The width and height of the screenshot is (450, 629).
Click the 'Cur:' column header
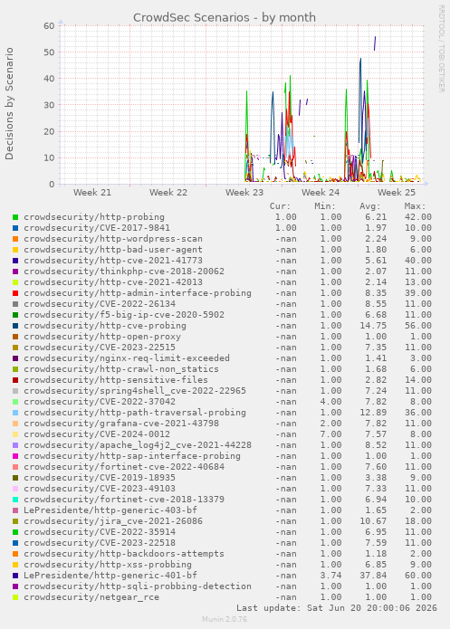pyautogui.click(x=280, y=206)
